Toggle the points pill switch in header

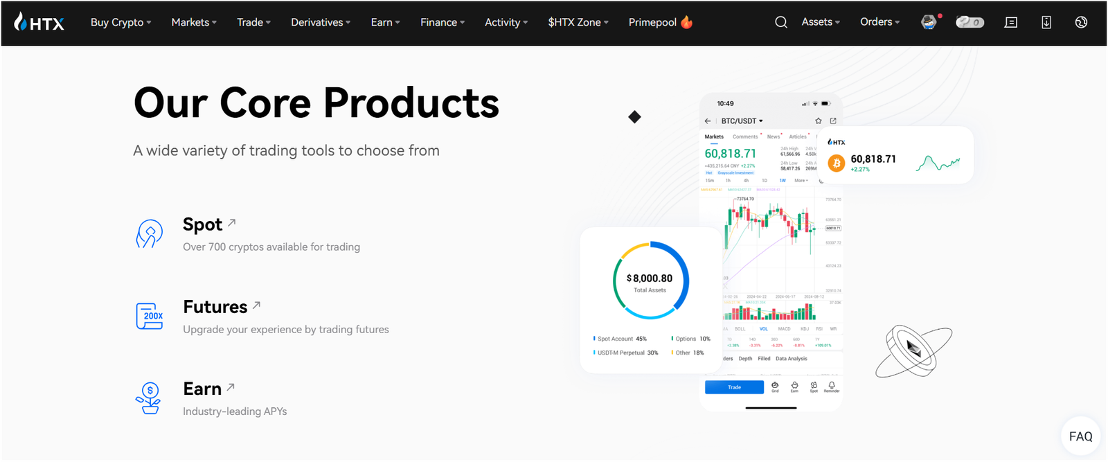(x=969, y=22)
